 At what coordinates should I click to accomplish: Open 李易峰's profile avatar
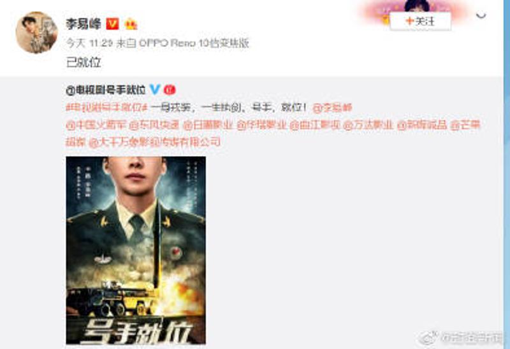(x=36, y=32)
